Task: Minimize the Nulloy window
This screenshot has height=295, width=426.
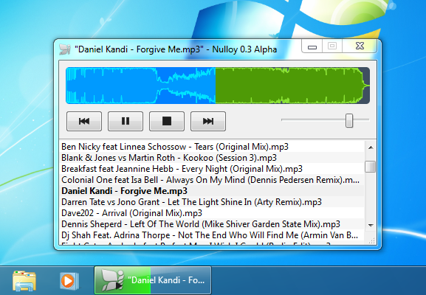Action: click(x=312, y=46)
